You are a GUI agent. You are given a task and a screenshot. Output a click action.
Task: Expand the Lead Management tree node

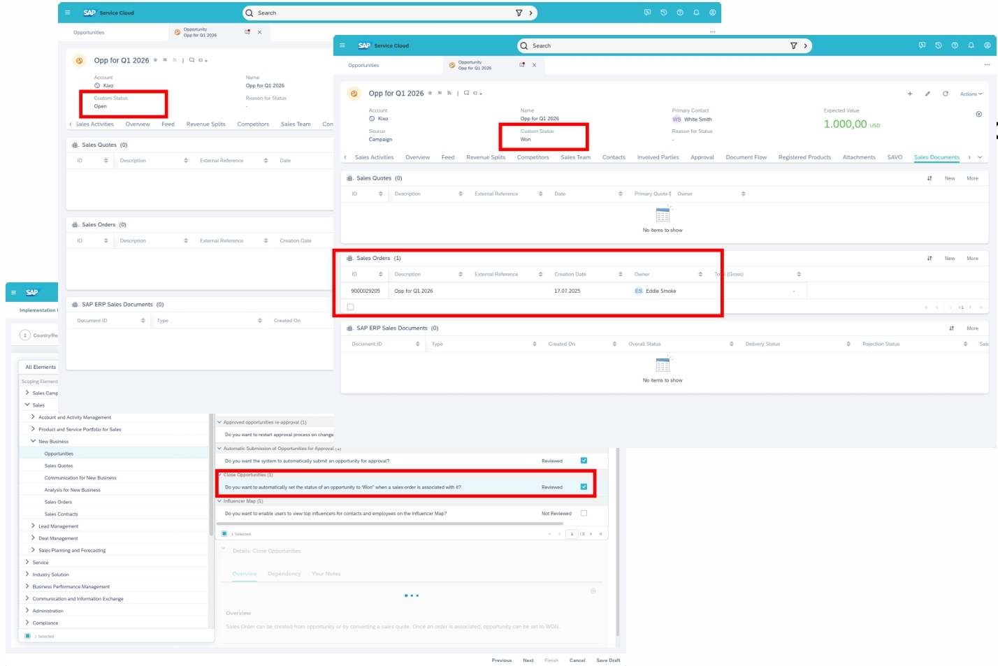(x=33, y=526)
